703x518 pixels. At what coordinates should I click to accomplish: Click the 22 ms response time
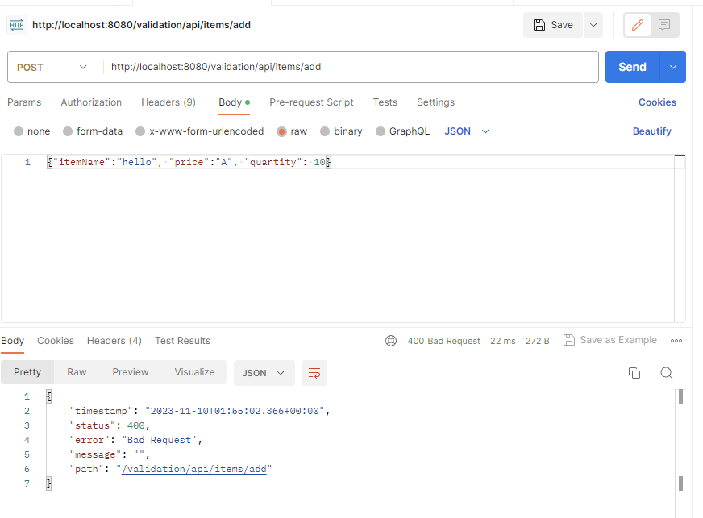click(502, 341)
